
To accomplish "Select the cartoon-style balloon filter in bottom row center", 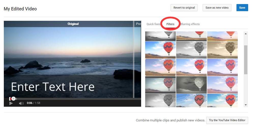I will [x=191, y=100].
